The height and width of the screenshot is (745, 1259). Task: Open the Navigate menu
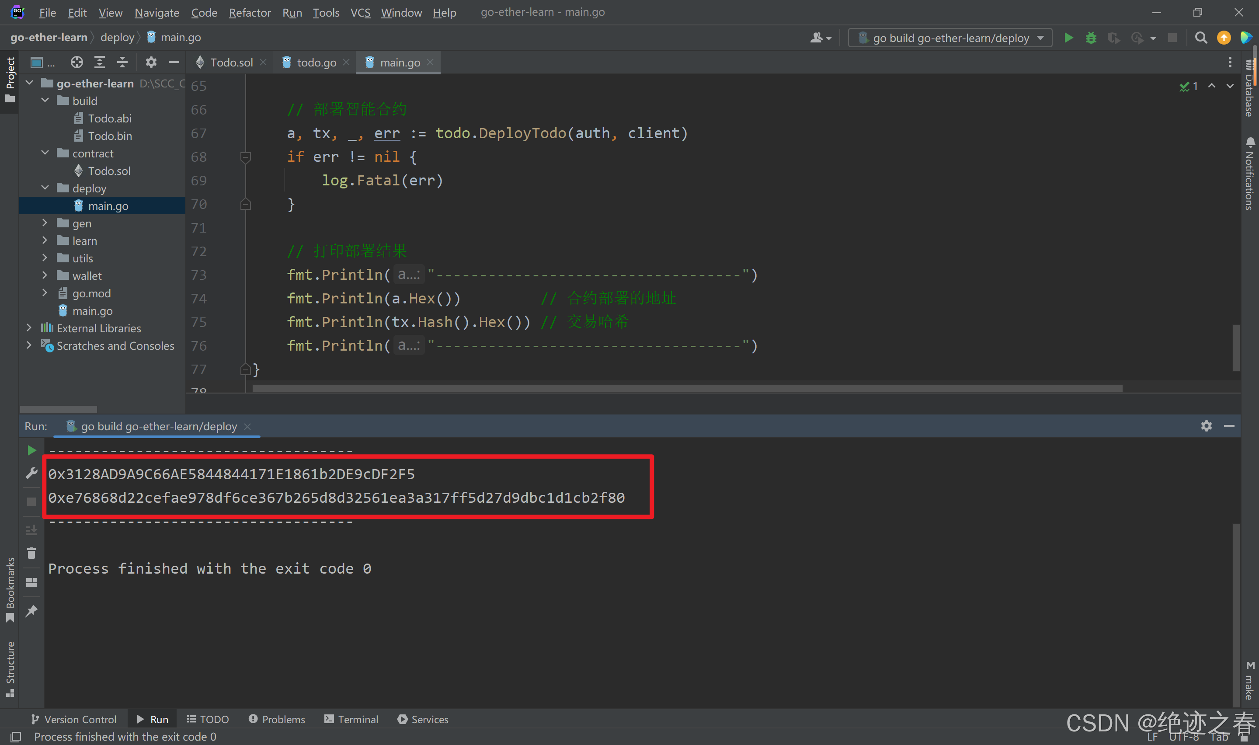tap(157, 13)
